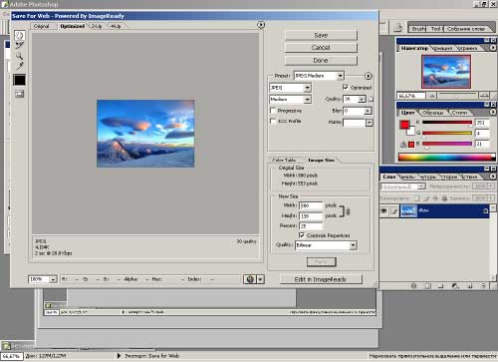This screenshot has width=498, height=362.
Task: Click the color spectrum ramp in Color panel
Action: click(x=447, y=157)
